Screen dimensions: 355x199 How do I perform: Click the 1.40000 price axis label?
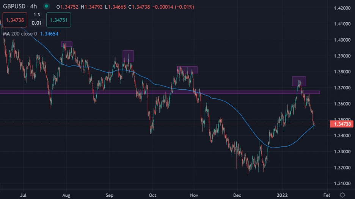pos(342,40)
